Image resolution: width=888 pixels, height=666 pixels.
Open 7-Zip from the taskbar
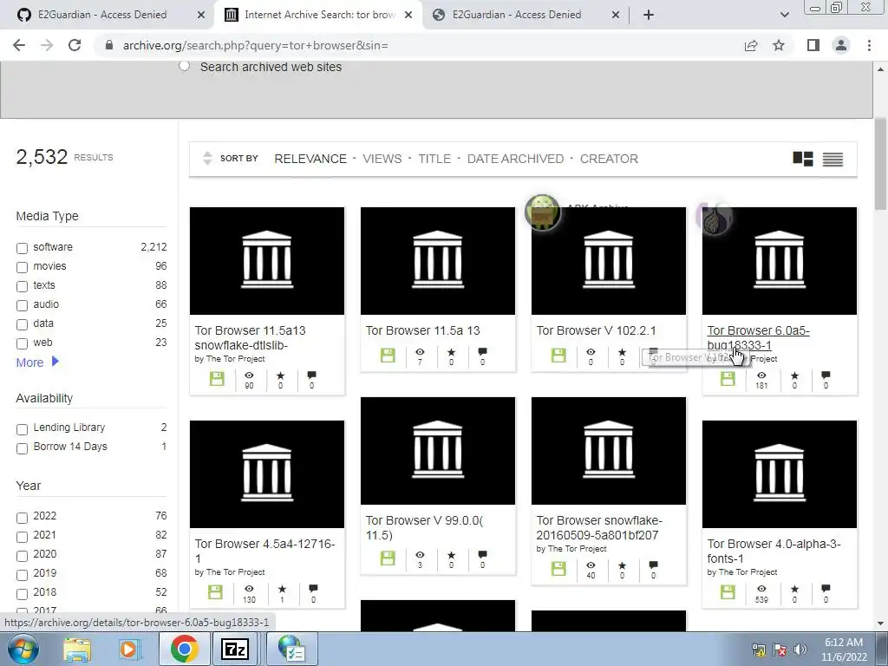(235, 649)
